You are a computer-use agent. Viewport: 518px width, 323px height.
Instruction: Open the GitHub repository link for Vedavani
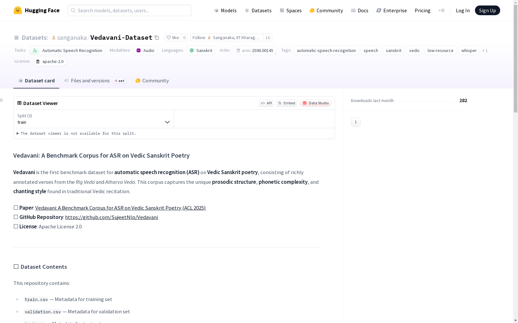112,217
